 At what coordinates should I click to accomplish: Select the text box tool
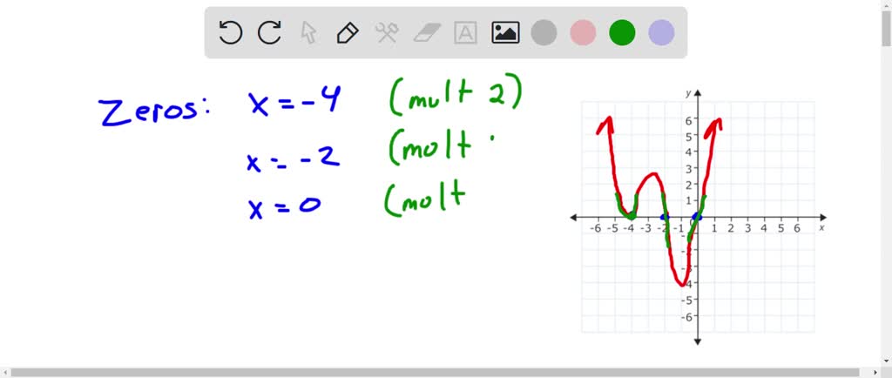tap(465, 32)
